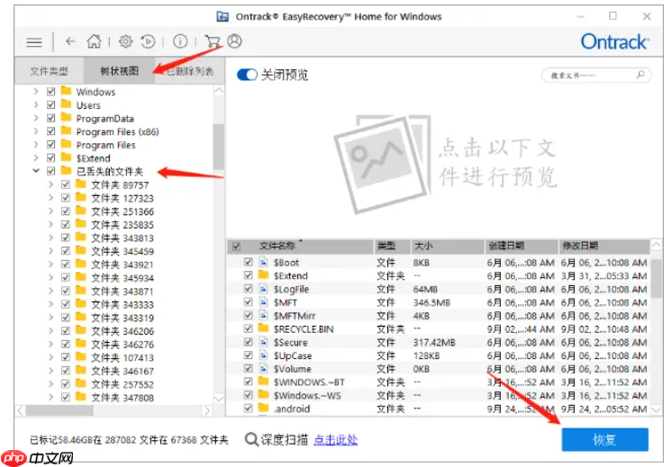Screen dimensions: 672x467
Task: Sort by the 修改日期 column header
Action: pos(604,247)
